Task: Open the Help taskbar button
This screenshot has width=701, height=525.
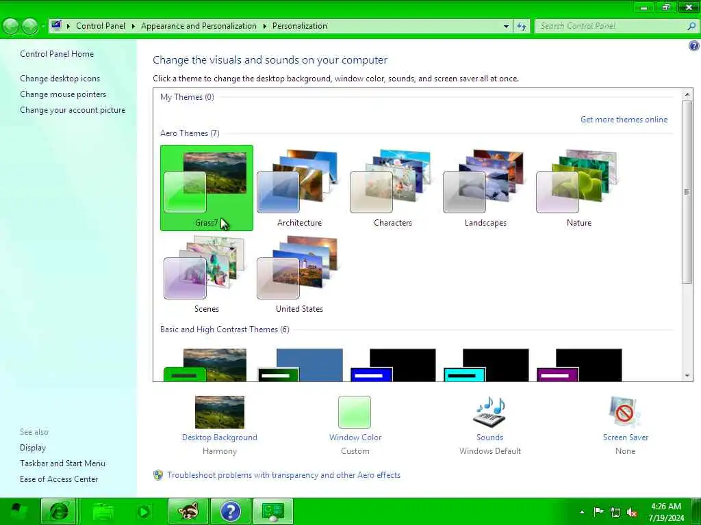Action: tap(231, 511)
